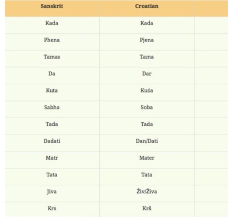228x224 pixels.
Task: Click the Croatian column header
Action: (x=147, y=6)
